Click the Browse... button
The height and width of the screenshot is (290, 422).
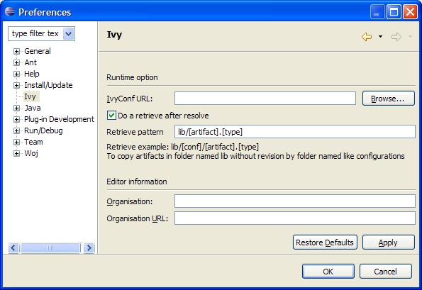(x=389, y=99)
